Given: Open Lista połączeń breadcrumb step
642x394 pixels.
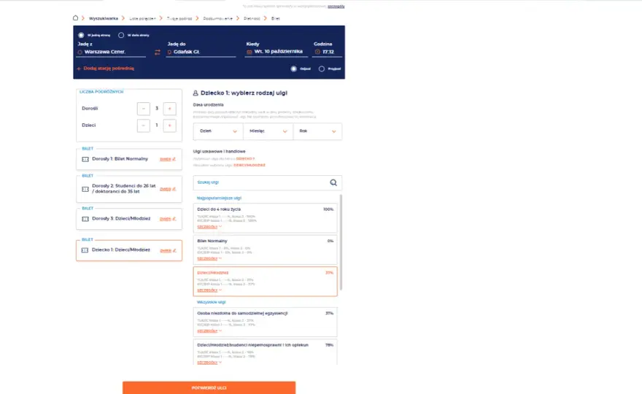Looking at the screenshot, I should point(142,18).
